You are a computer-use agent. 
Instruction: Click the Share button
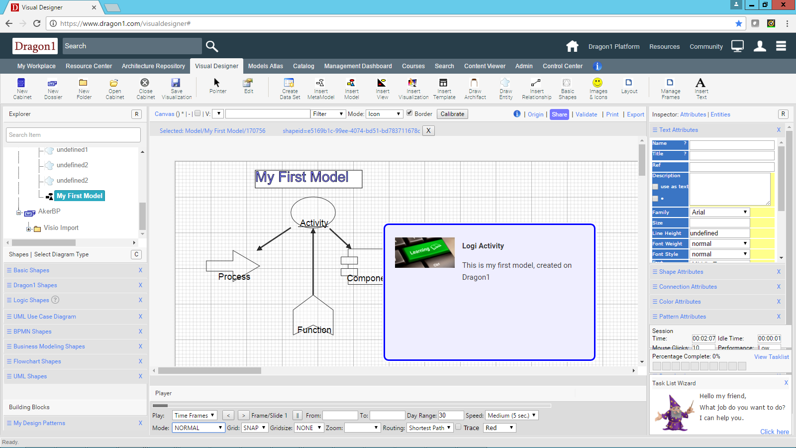pyautogui.click(x=559, y=114)
